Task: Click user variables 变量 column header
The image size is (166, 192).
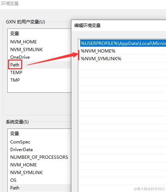Action: pyautogui.click(x=15, y=34)
